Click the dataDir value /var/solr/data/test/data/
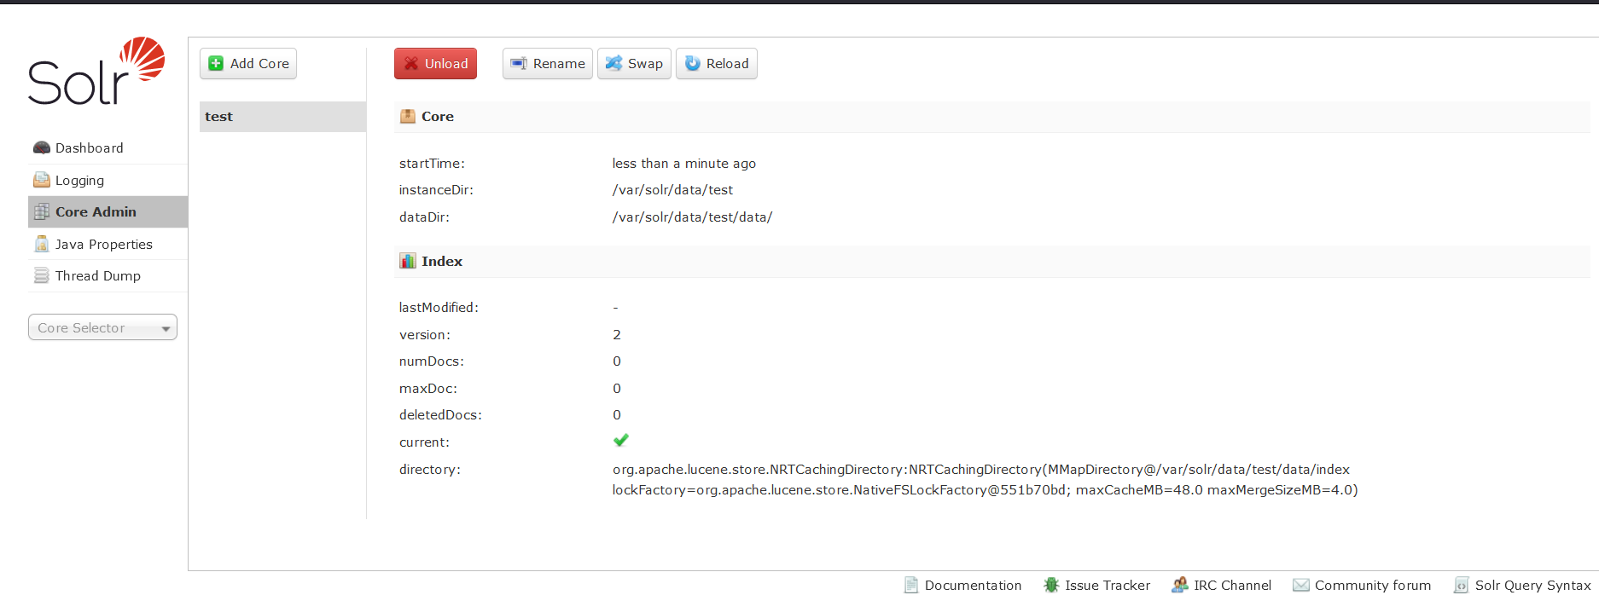Viewport: 1599px width, 601px height. [692, 217]
